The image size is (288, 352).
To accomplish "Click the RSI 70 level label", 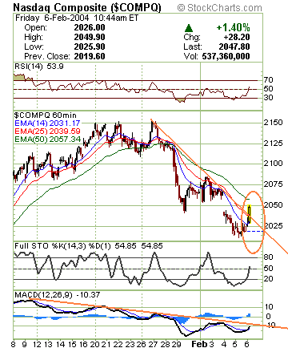I will (269, 79).
